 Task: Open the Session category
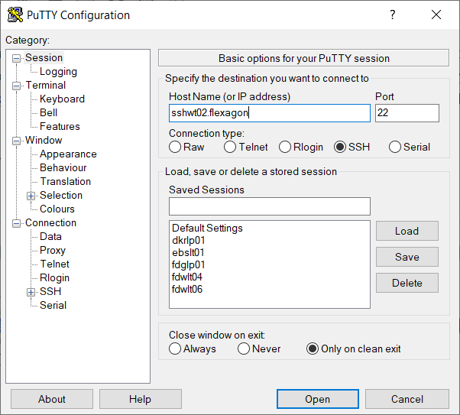tap(44, 58)
